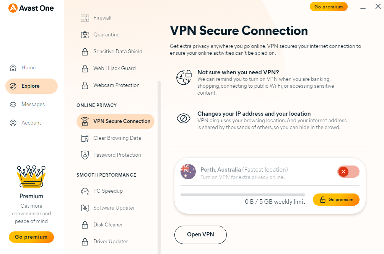384x254 pixels.
Task: Click the Australia flag location icon
Action: [x=188, y=172]
